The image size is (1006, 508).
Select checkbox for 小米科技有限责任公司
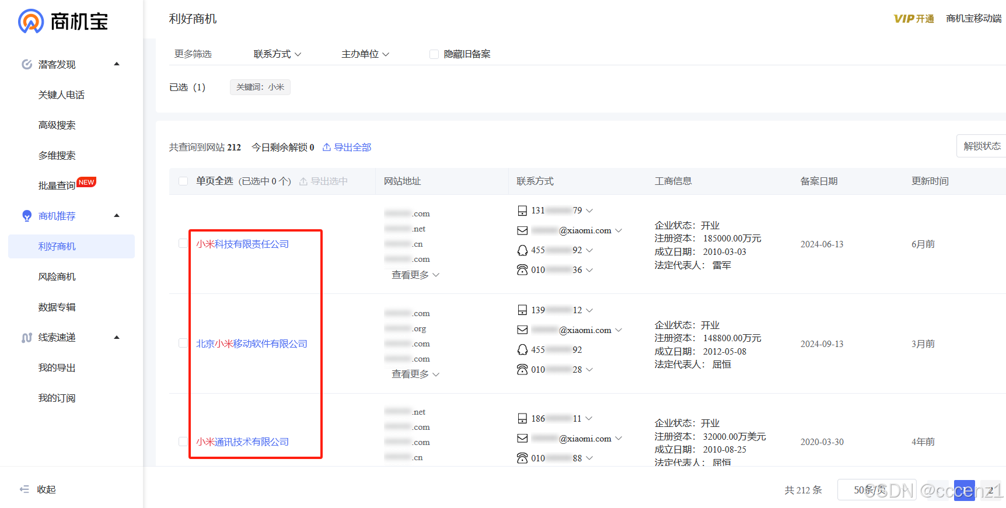point(183,244)
